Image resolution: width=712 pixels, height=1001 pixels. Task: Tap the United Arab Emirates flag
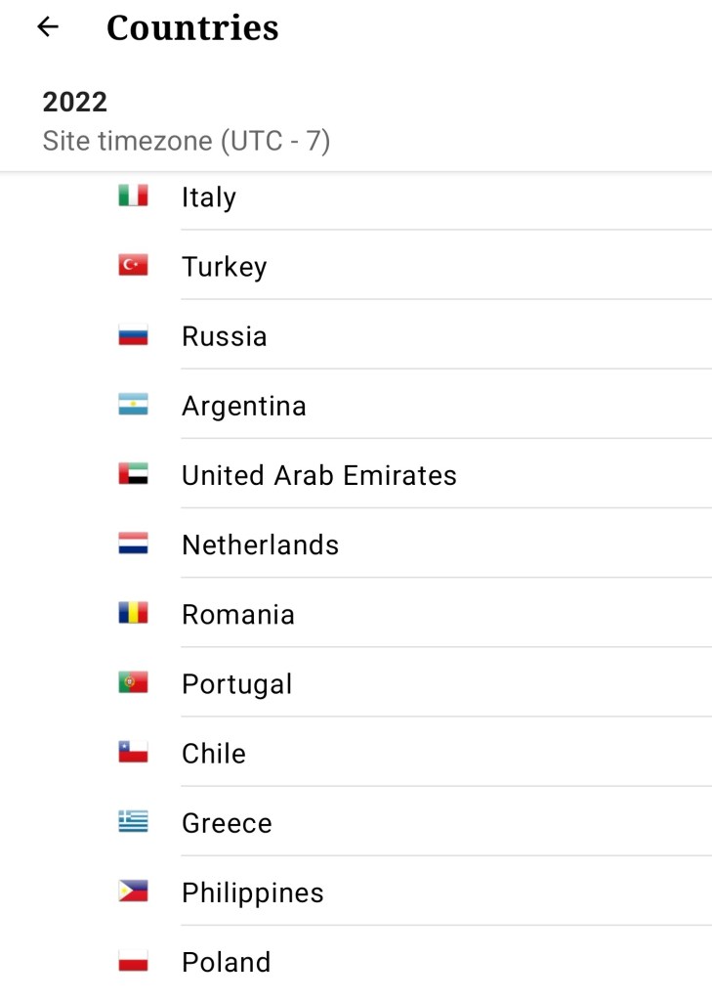tap(133, 475)
